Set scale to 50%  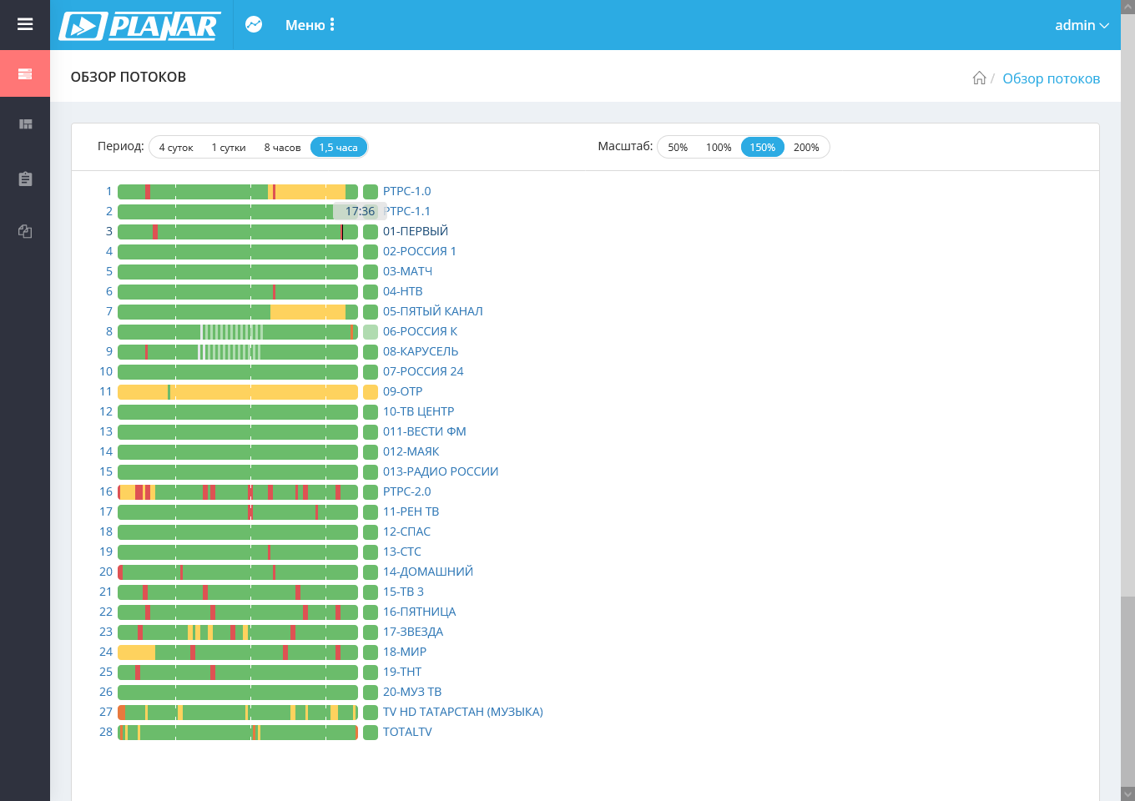[678, 147]
